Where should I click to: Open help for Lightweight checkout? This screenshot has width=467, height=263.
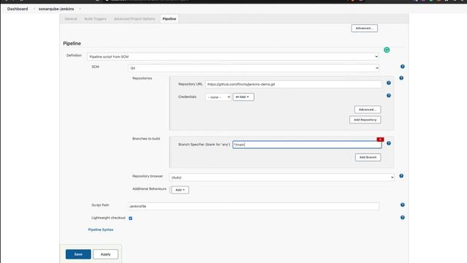[x=402, y=218]
